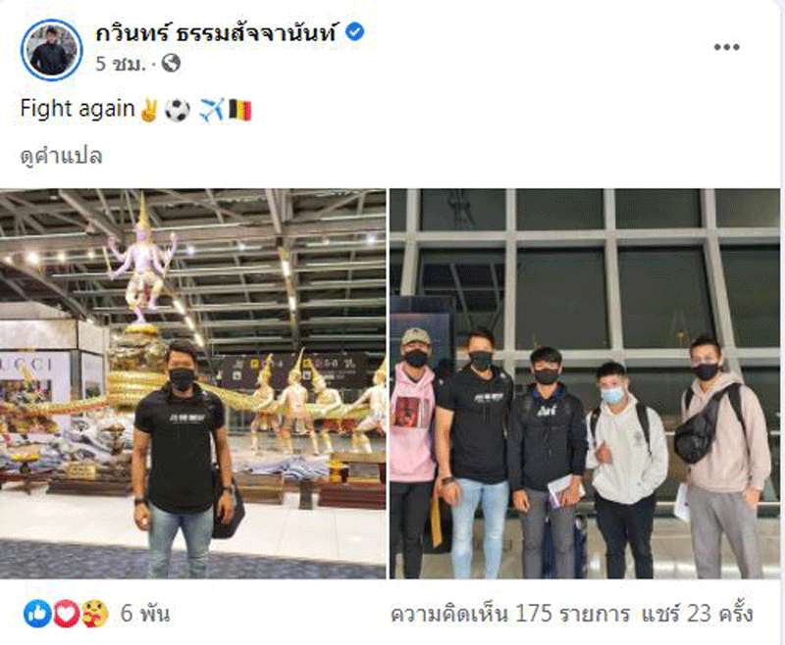The width and height of the screenshot is (785, 645).
Task: Click the Belgium flag emoji
Action: [x=240, y=110]
